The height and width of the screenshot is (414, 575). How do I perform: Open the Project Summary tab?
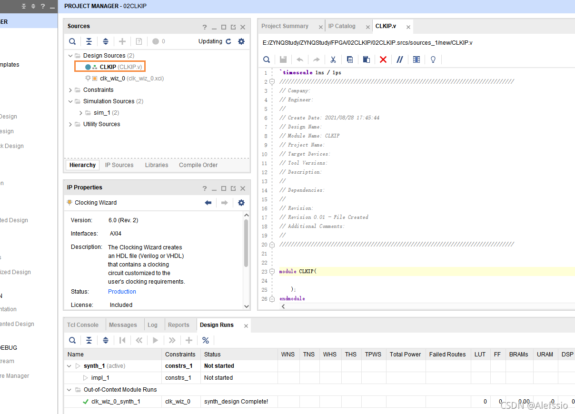point(285,26)
